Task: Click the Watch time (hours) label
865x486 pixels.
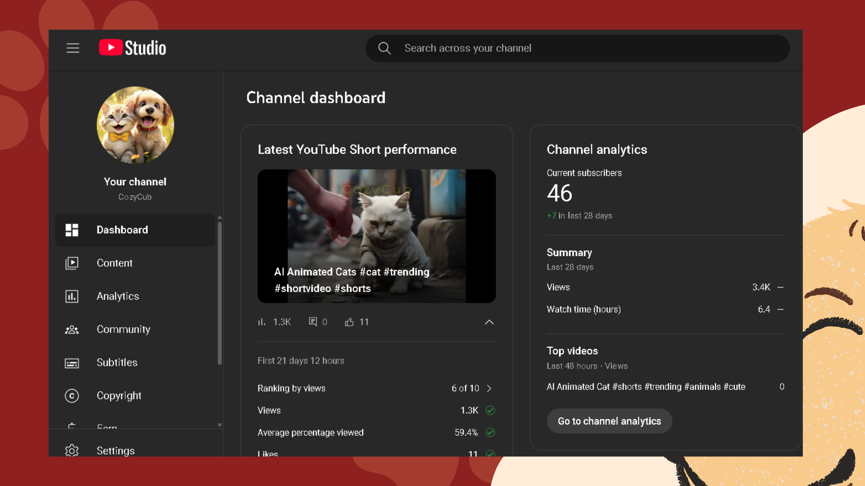Action: pyautogui.click(x=584, y=309)
